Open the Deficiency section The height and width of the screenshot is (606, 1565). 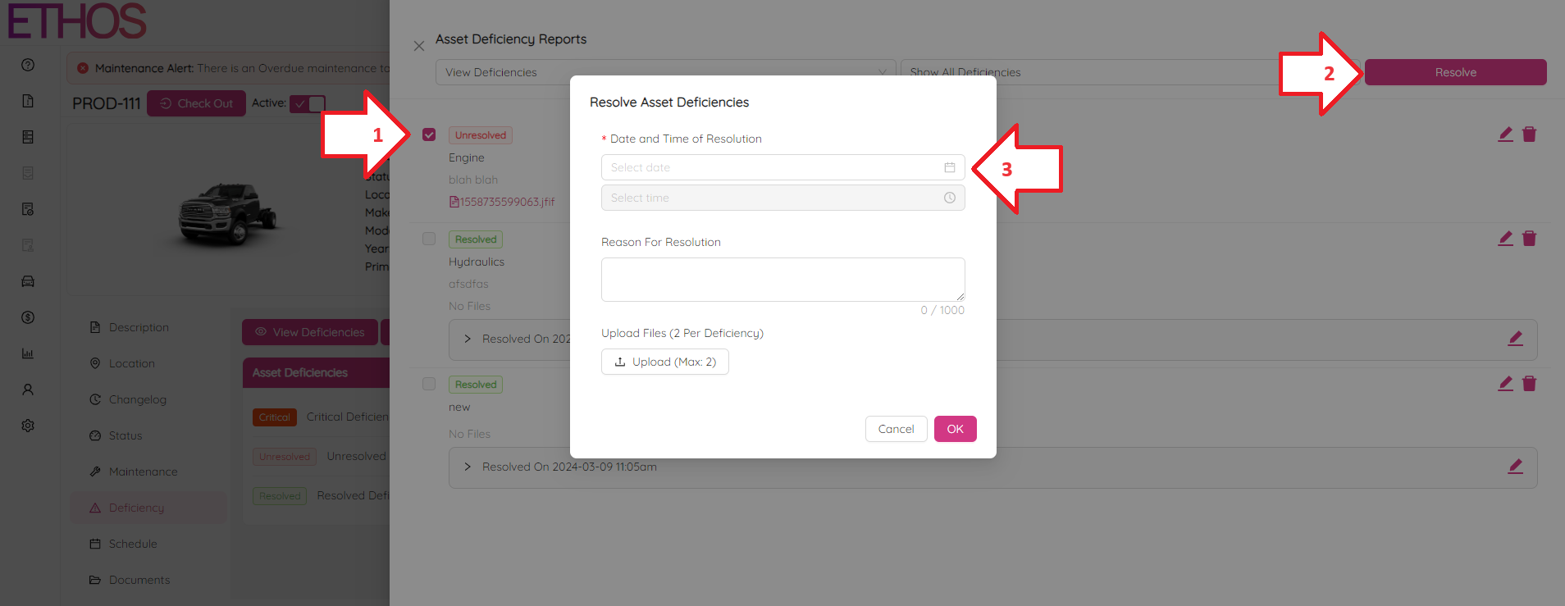coord(148,508)
